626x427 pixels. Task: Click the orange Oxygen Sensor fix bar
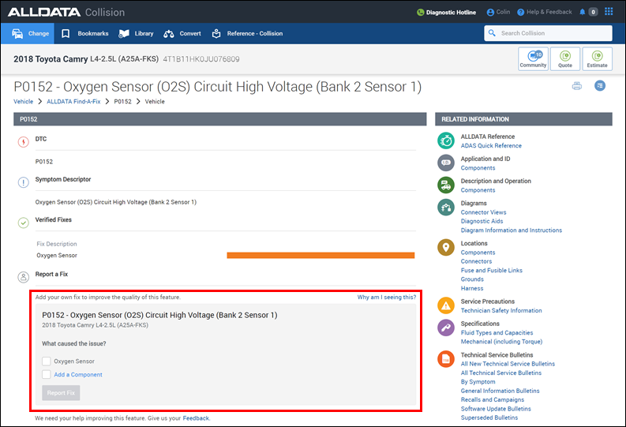click(320, 255)
